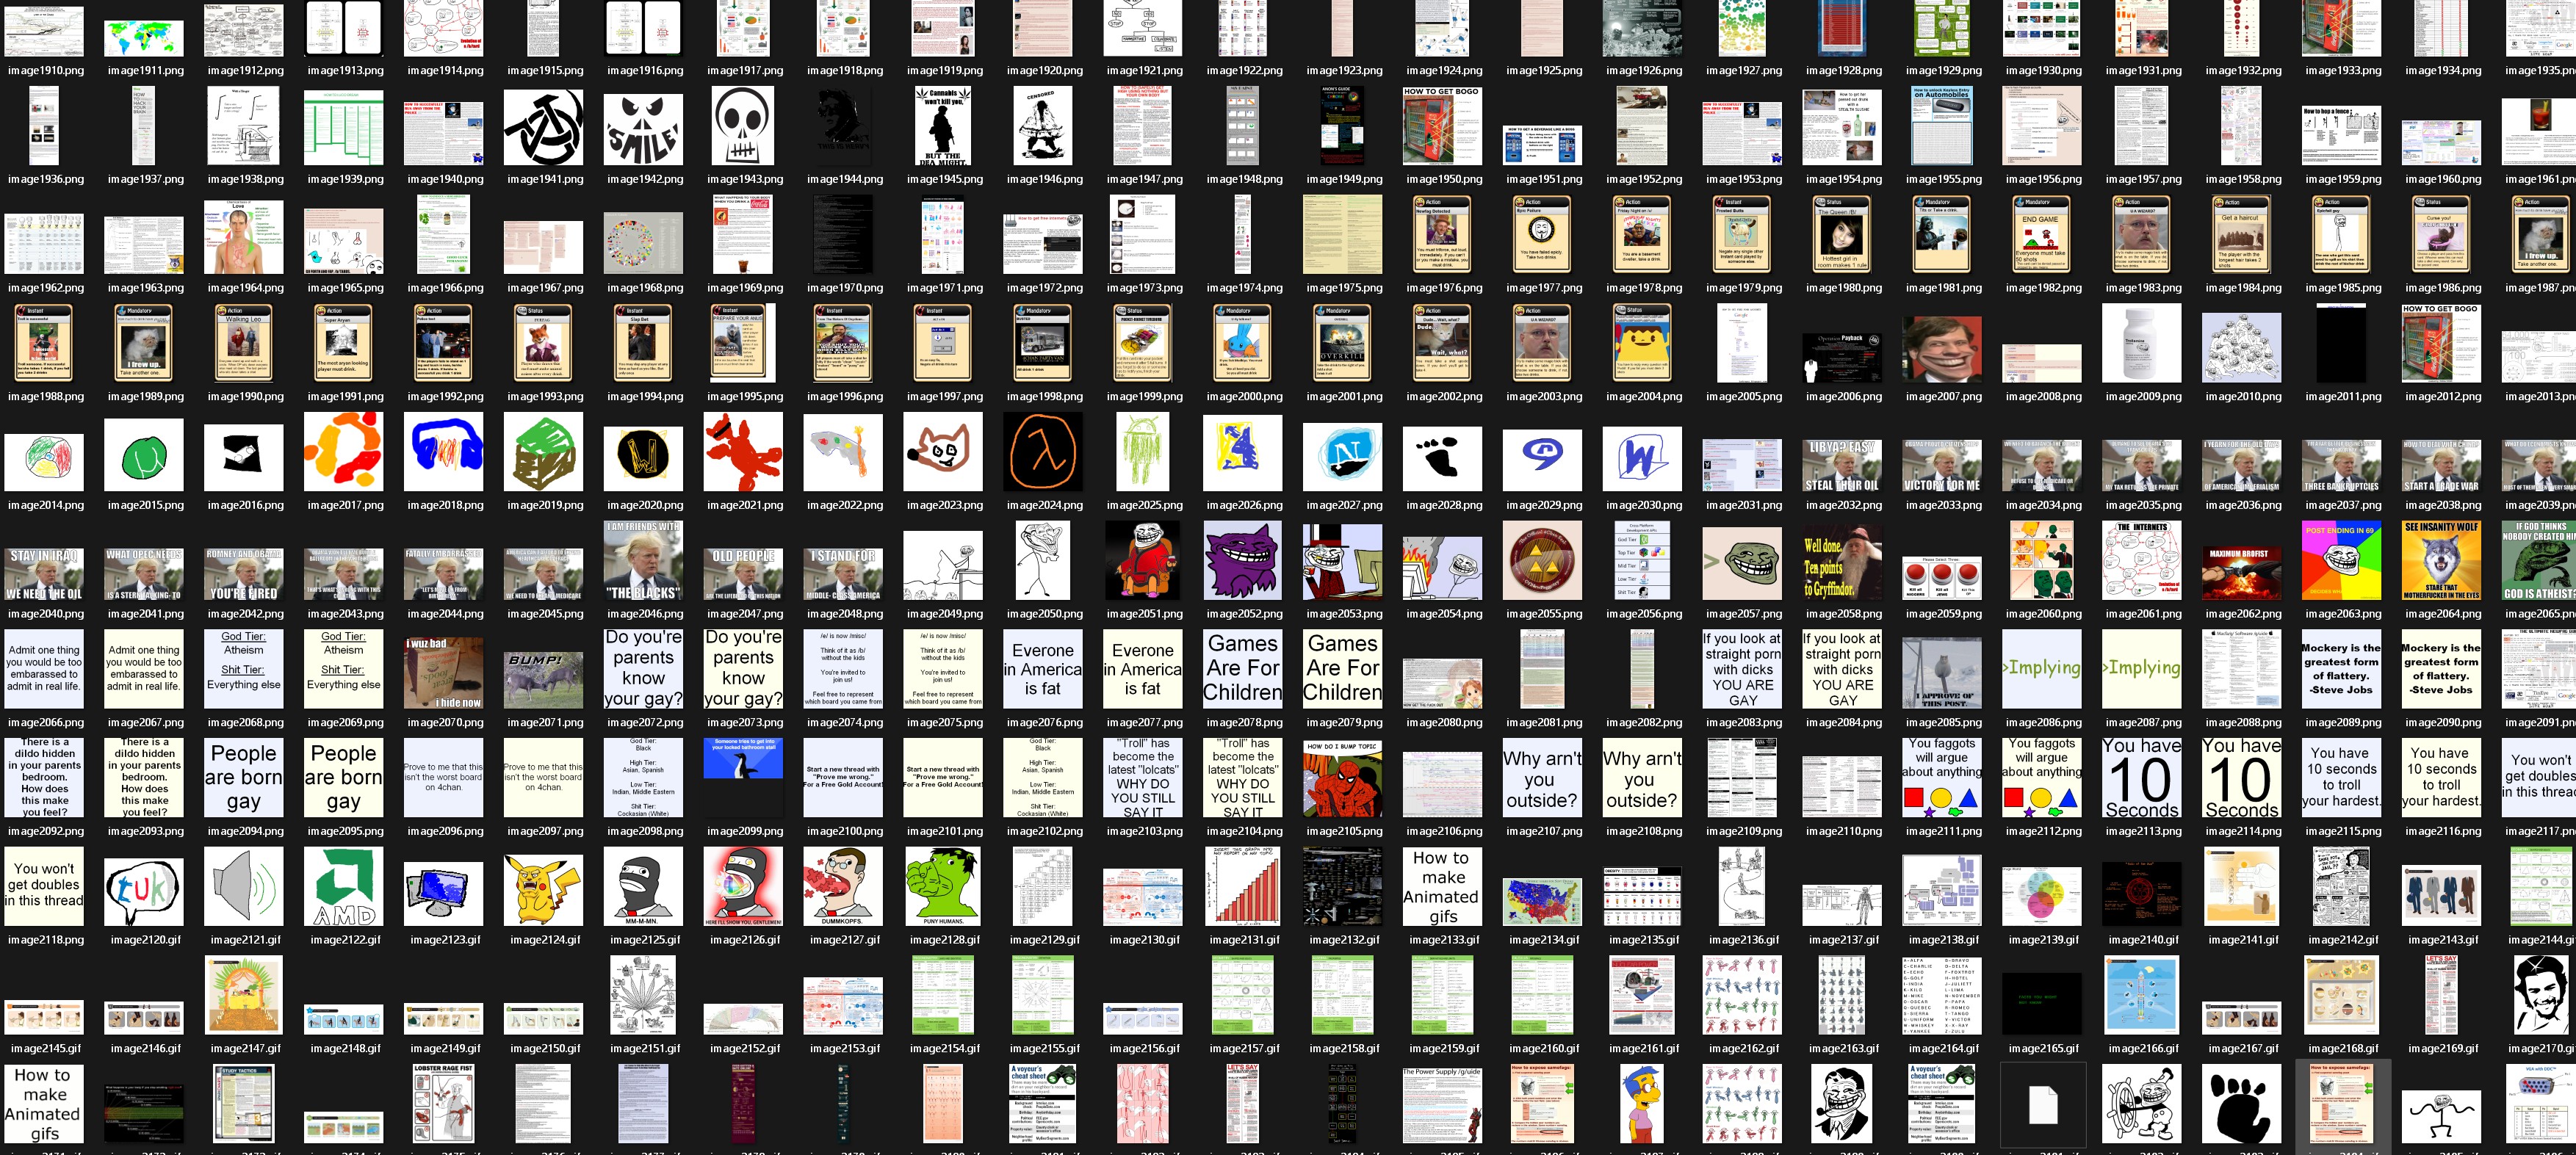Click '>Implying' thumbnail image2086.png

(x=2042, y=668)
